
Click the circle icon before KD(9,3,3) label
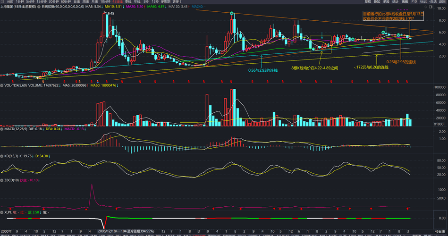coord(2,156)
